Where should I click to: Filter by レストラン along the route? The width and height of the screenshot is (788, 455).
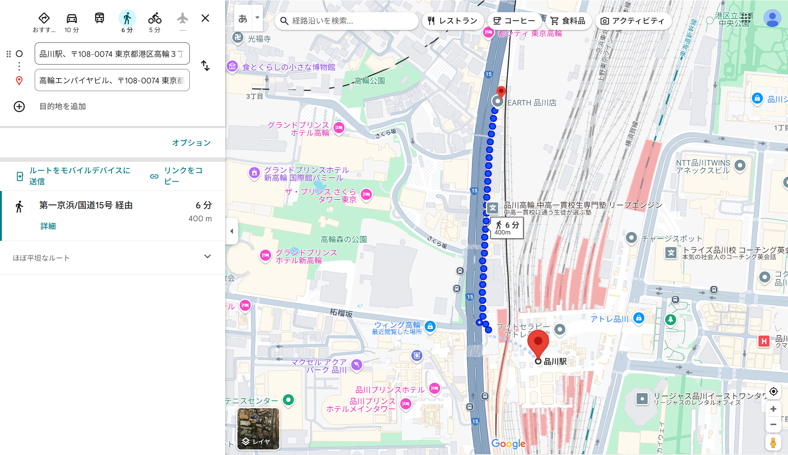point(452,21)
